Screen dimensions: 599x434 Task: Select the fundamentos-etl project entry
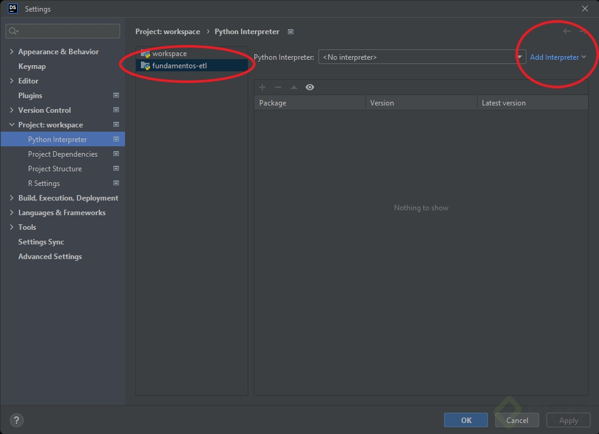tap(192, 66)
